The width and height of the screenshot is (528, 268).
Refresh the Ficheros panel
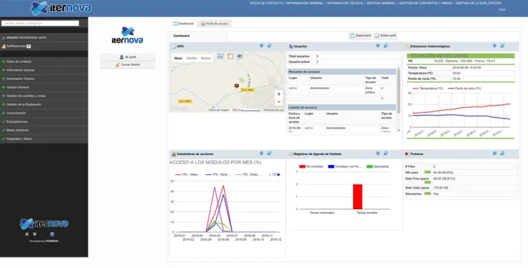[x=502, y=153]
